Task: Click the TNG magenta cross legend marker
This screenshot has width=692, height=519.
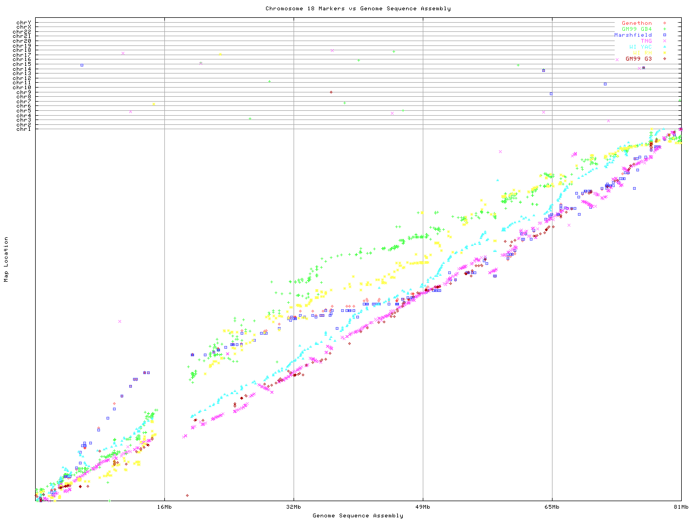Action: (664, 41)
